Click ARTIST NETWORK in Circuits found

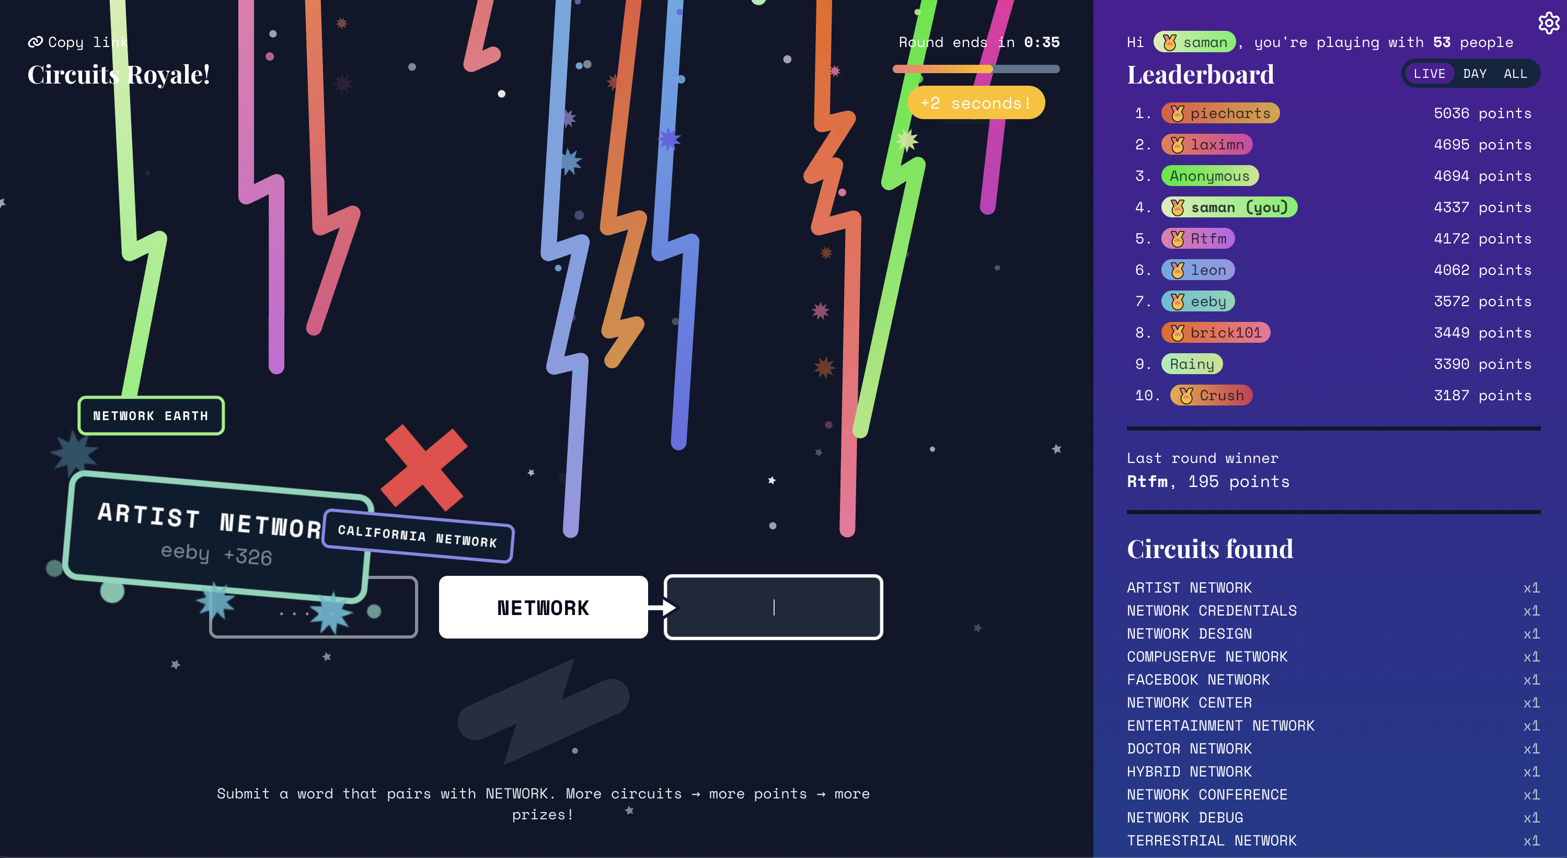tap(1189, 587)
